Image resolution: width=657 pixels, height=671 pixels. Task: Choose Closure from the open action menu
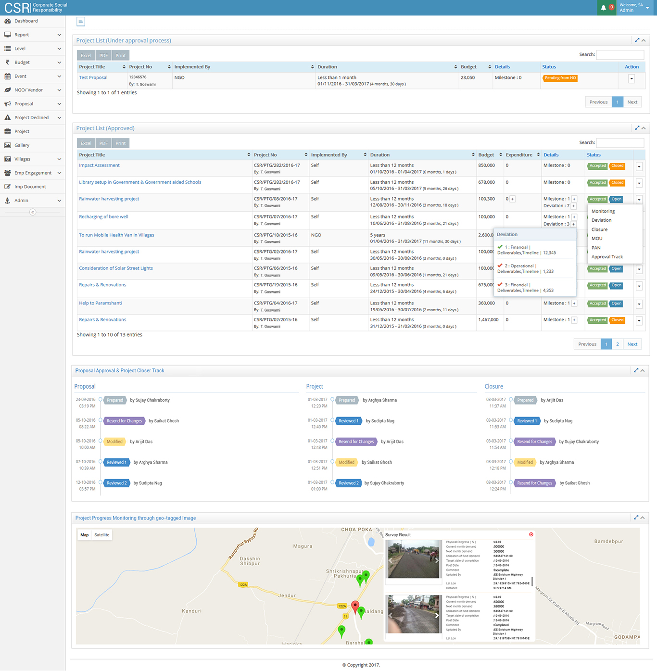[x=599, y=229]
